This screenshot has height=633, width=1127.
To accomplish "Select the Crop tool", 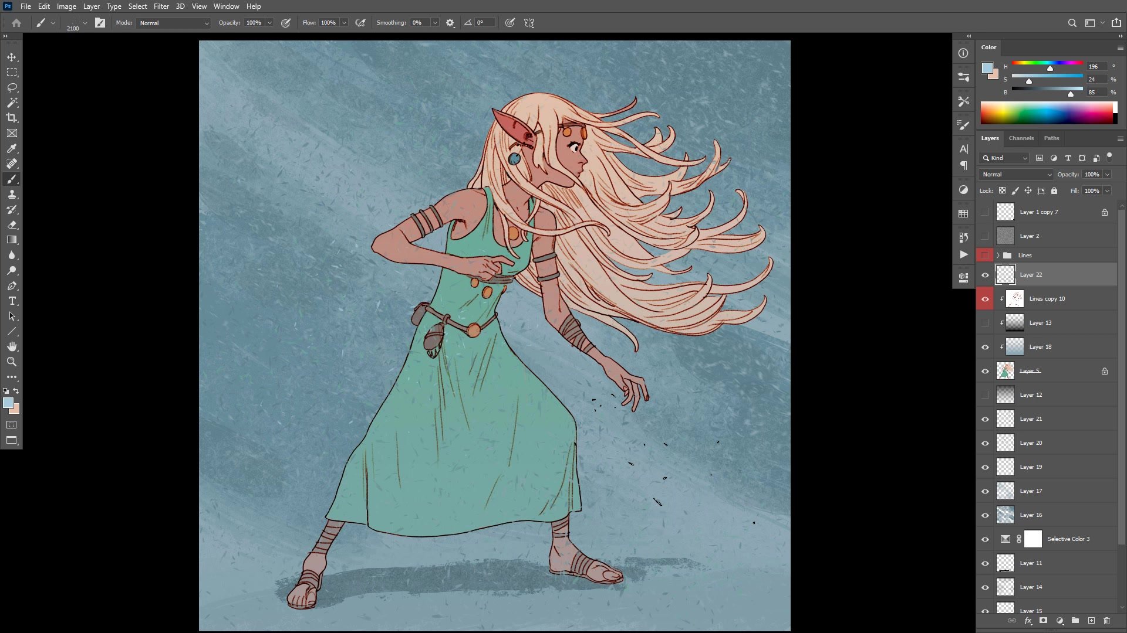I will [x=12, y=118].
